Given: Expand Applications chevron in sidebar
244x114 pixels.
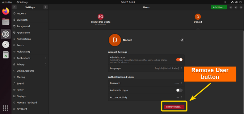Looking at the screenshot, I should click(46, 58).
